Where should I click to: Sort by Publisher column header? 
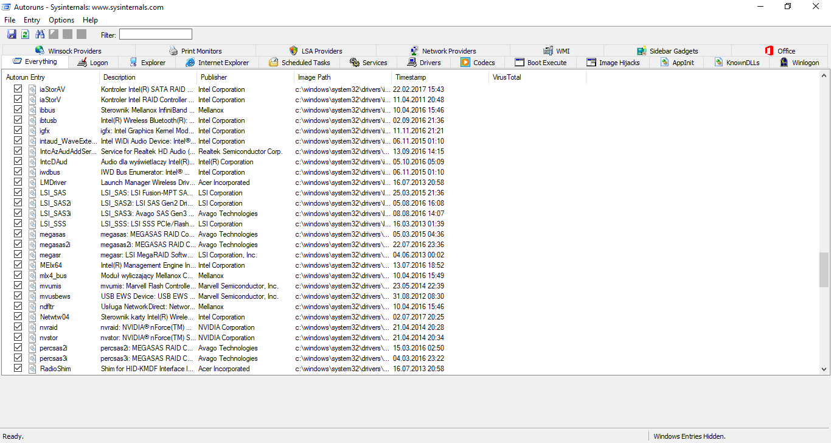[x=245, y=77]
